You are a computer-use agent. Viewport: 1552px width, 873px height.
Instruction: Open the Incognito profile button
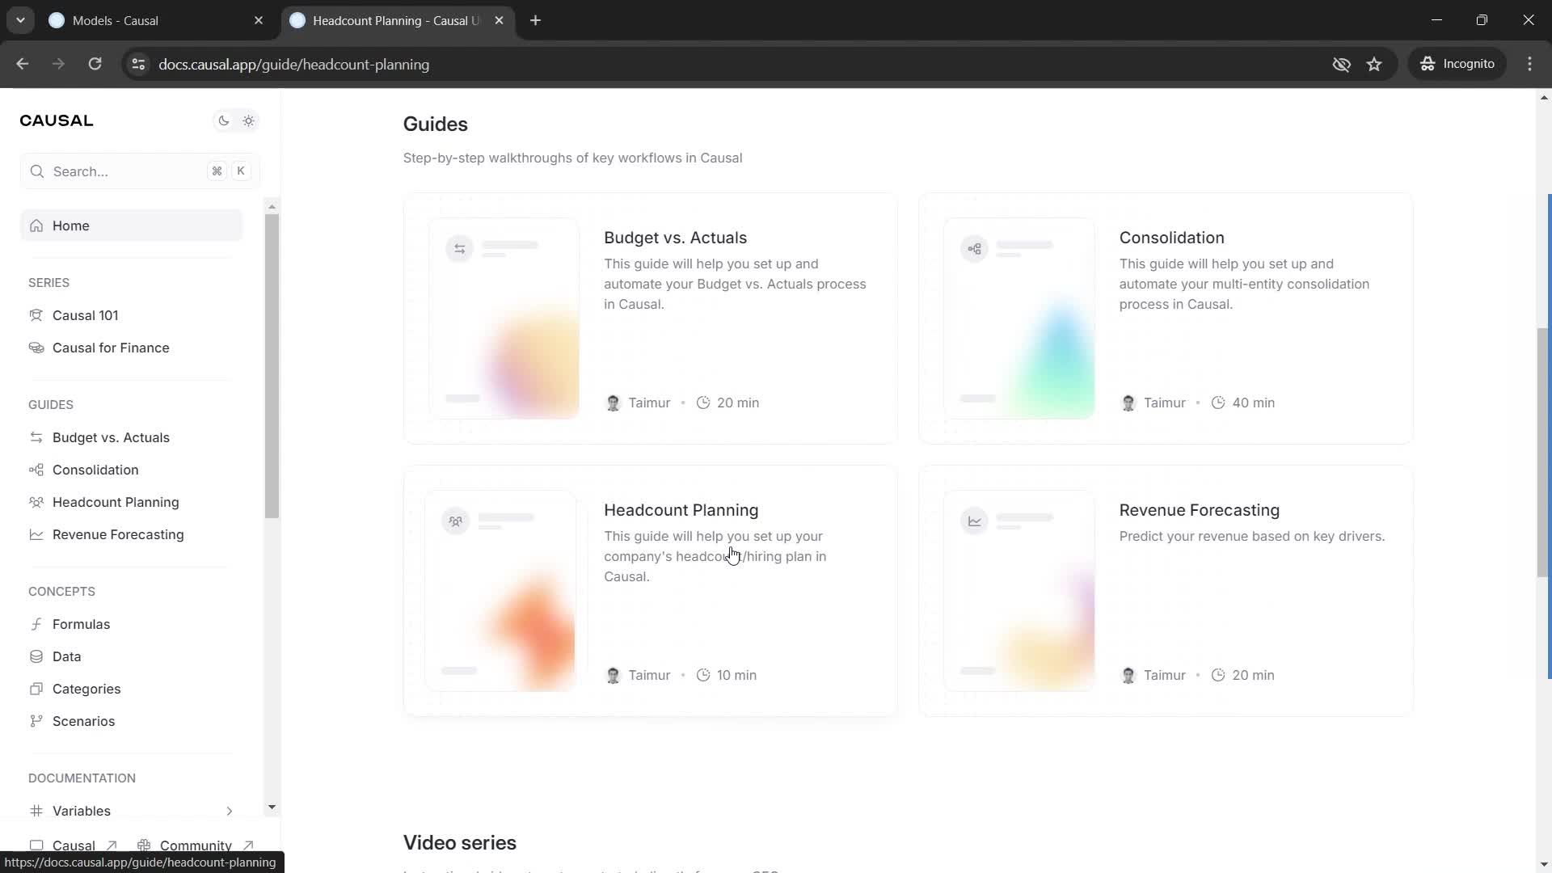click(x=1457, y=64)
